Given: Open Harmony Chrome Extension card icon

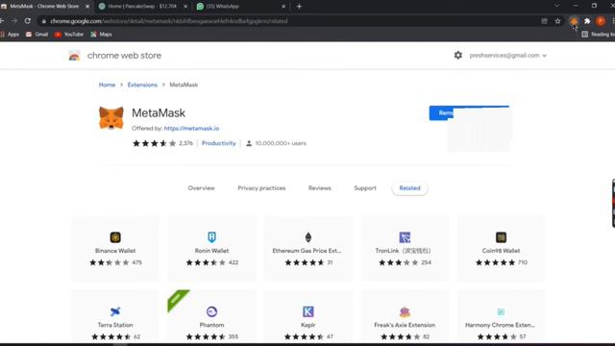Looking at the screenshot, I should (x=502, y=311).
